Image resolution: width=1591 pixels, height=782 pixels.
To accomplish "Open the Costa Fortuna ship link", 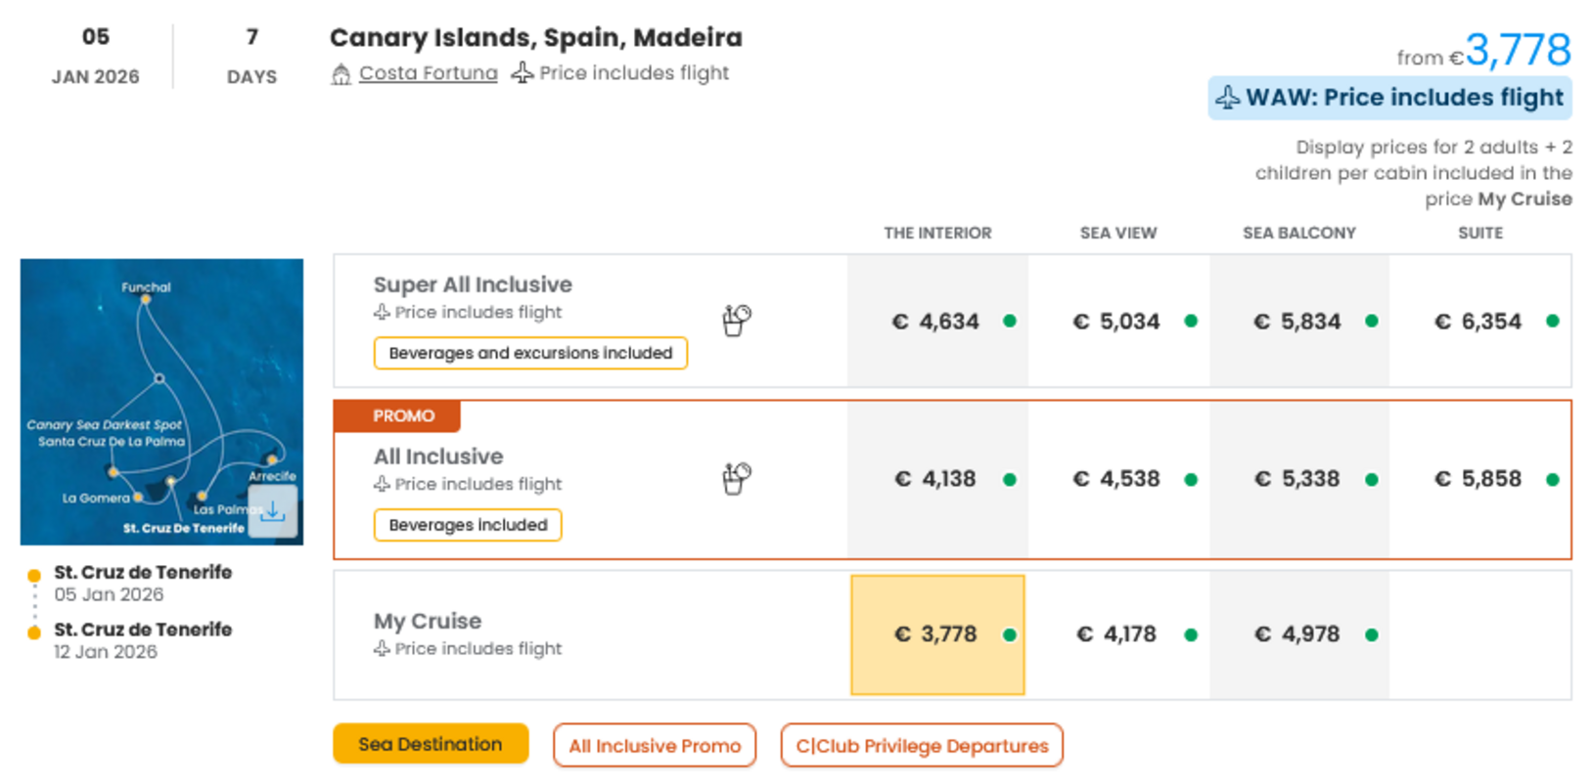I will [428, 73].
